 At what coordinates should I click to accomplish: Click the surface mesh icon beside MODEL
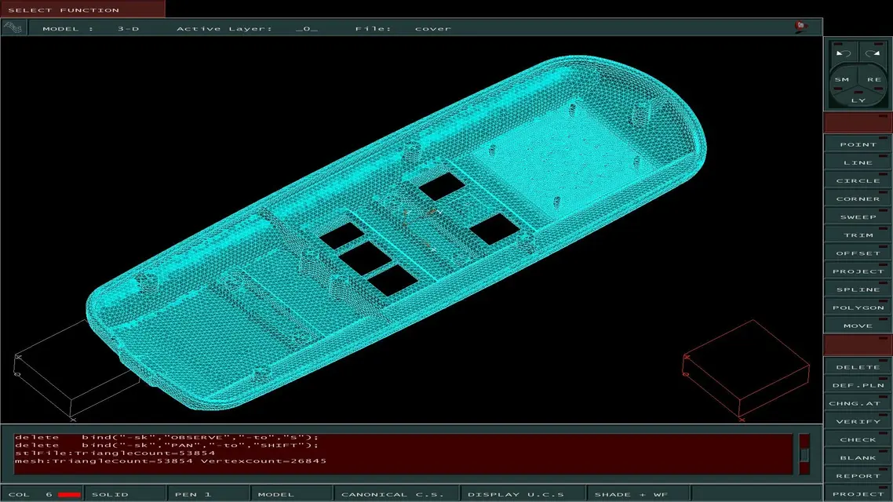(13, 27)
